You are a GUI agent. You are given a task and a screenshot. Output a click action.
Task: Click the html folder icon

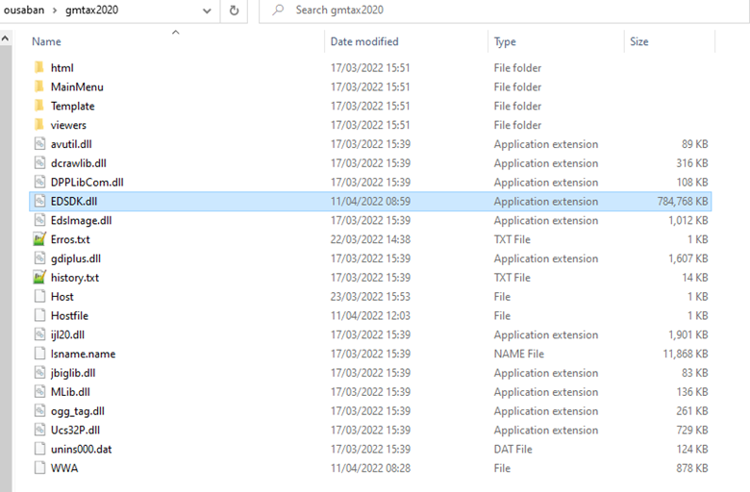pyautogui.click(x=39, y=67)
